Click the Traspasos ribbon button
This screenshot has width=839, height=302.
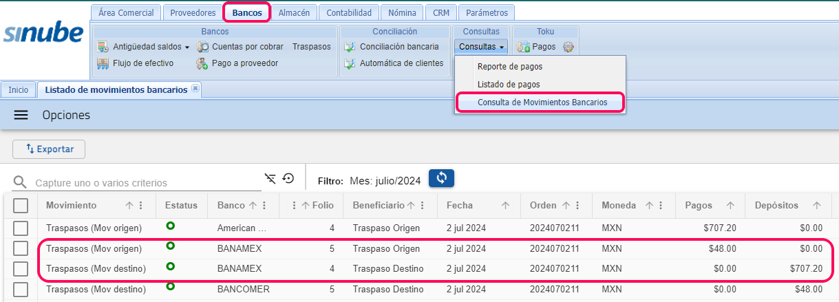tap(311, 47)
